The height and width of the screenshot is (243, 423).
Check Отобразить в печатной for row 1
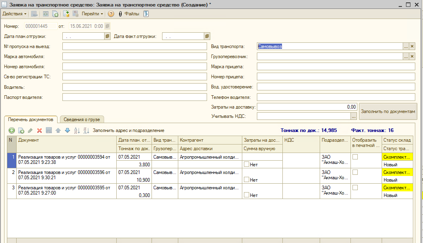tap(355, 157)
